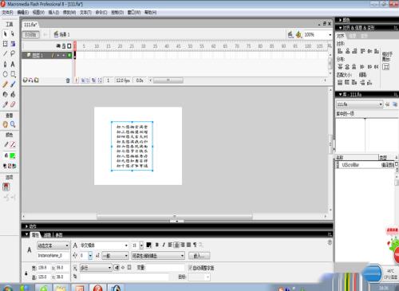399x291 pixels.
Task: Choose the Pencil tool
Action: [5, 85]
